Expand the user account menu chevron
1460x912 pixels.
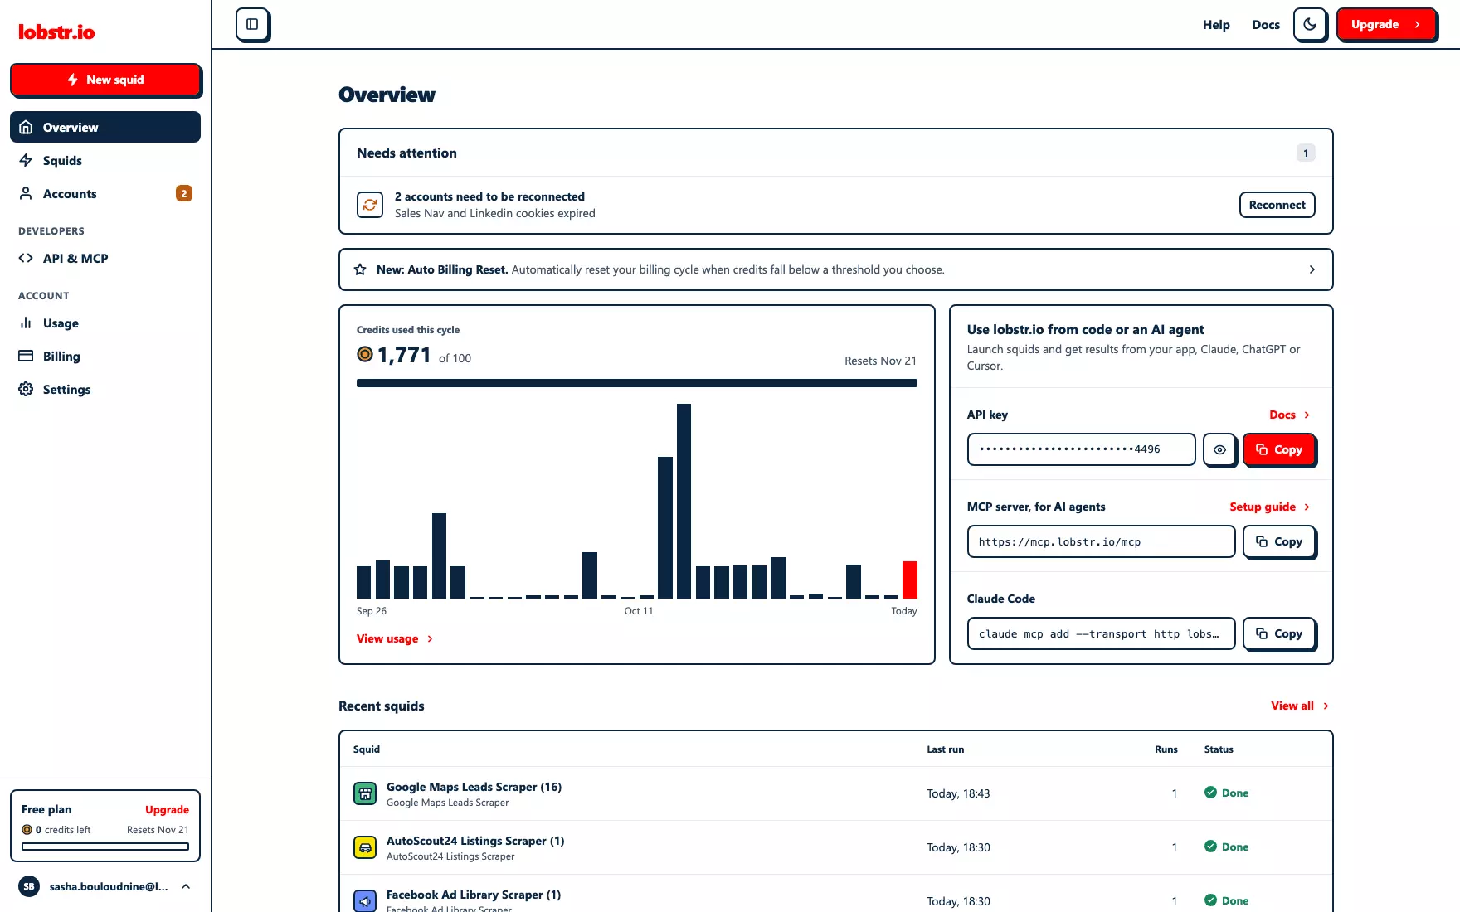(x=186, y=886)
